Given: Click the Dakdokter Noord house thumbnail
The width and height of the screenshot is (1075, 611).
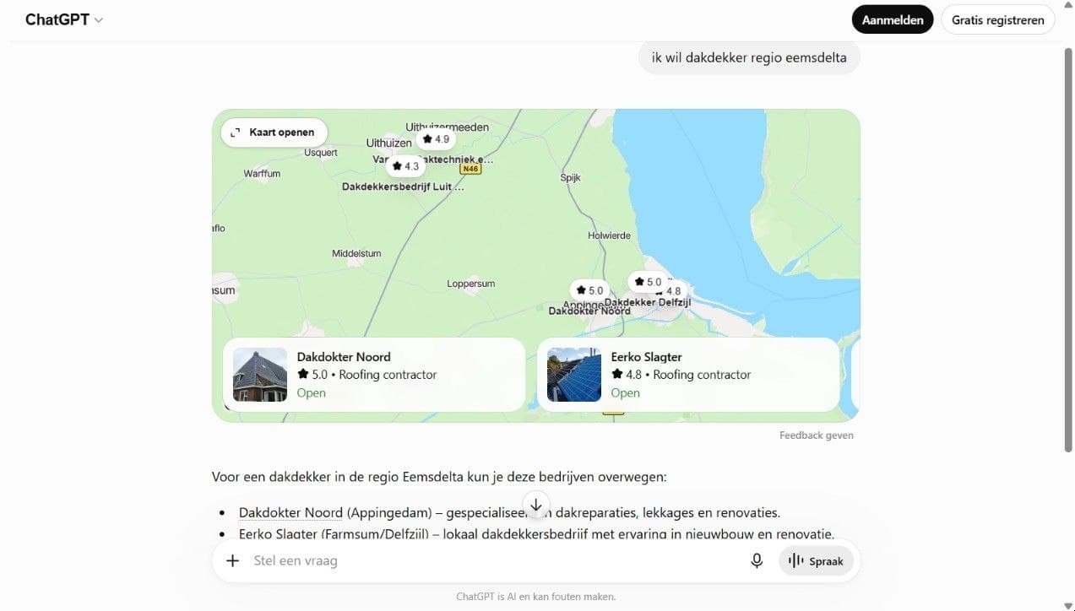Looking at the screenshot, I should pos(260,375).
